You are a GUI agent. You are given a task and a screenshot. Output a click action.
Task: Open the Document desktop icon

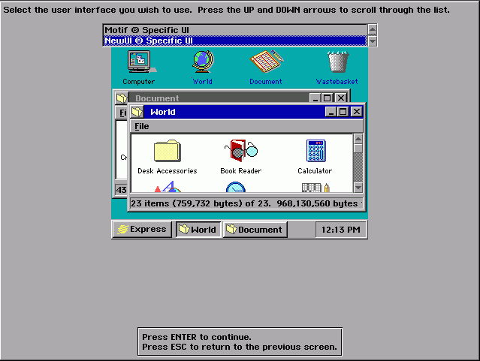tap(267, 62)
